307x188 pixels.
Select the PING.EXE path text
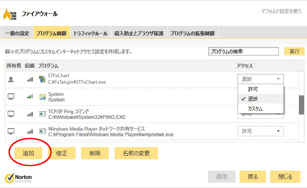(87, 117)
